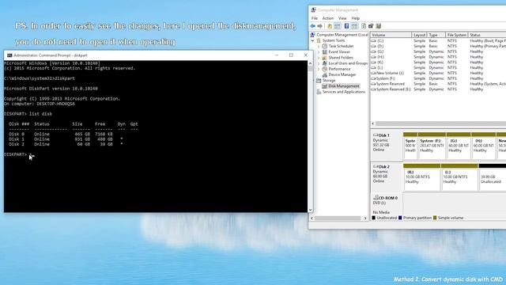Click the Refresh document toolbar icon

point(364,26)
